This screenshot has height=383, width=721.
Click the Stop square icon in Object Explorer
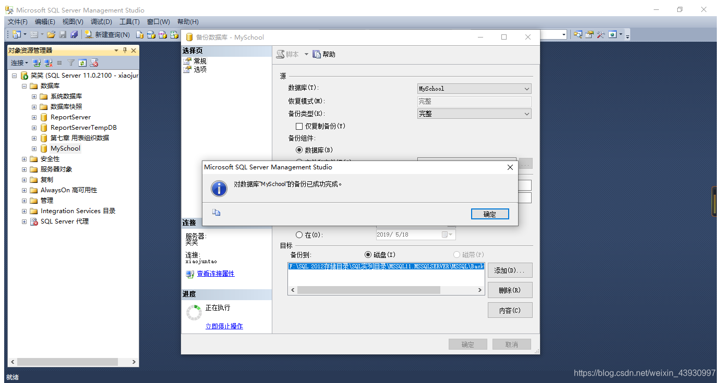[59, 63]
